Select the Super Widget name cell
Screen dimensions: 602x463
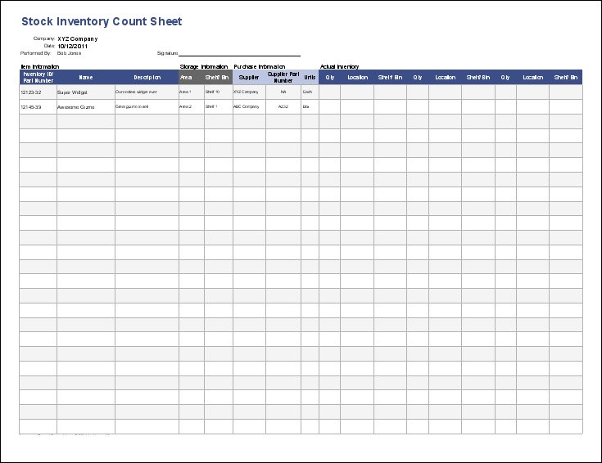tap(86, 92)
